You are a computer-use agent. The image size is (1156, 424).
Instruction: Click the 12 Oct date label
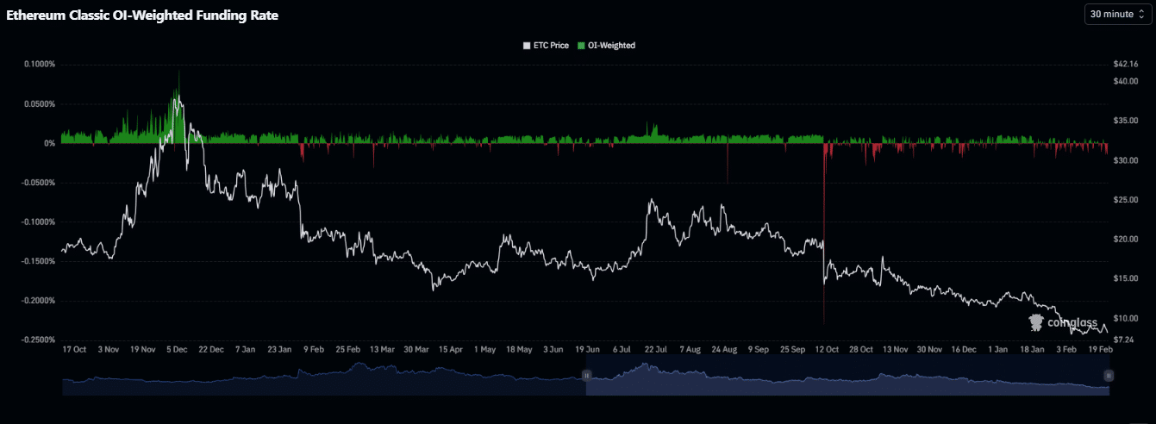pyautogui.click(x=826, y=350)
